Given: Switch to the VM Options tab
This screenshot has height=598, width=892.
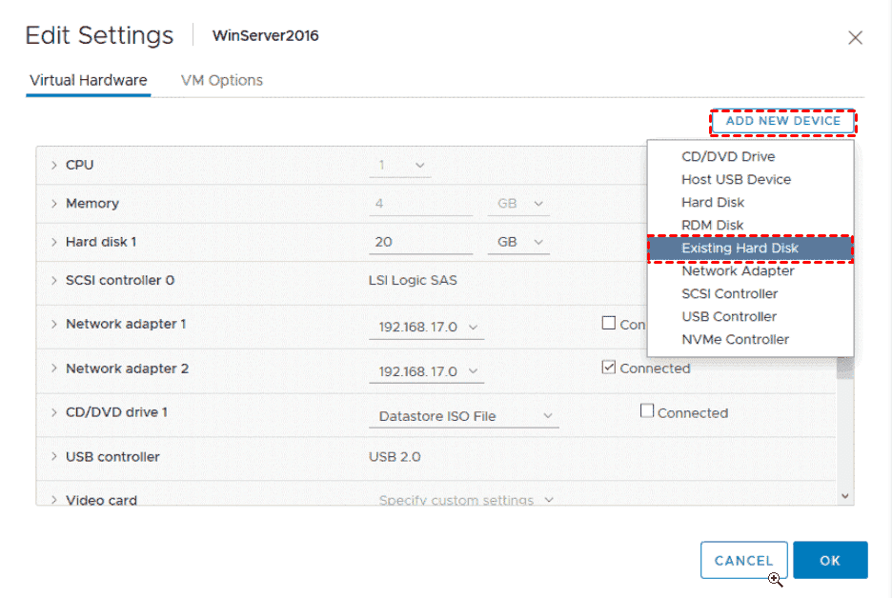Looking at the screenshot, I should pyautogui.click(x=221, y=80).
